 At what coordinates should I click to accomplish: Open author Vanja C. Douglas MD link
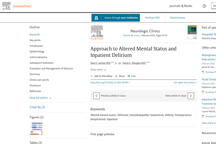tap(134, 63)
